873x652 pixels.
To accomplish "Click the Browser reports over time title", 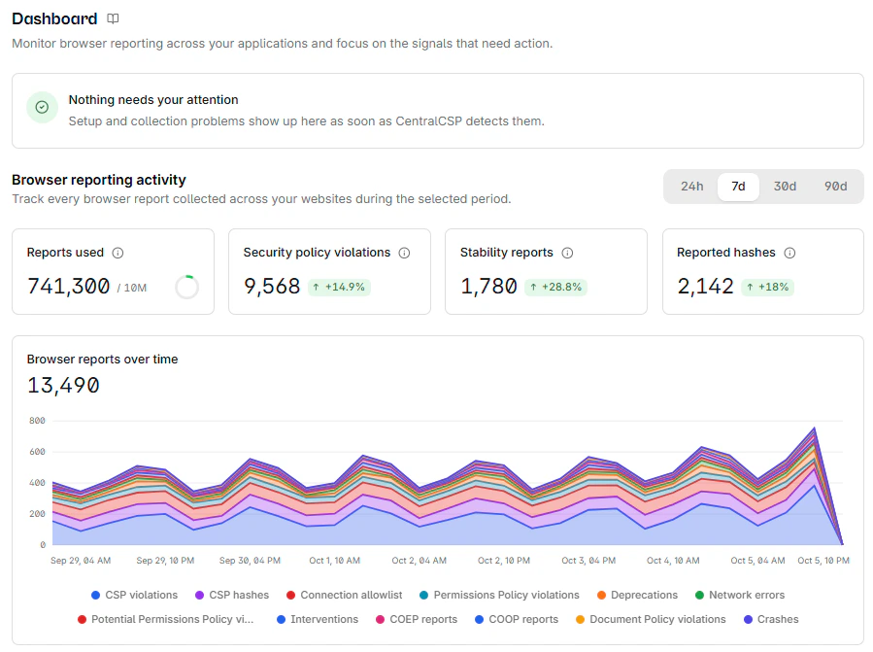I will [102, 360].
